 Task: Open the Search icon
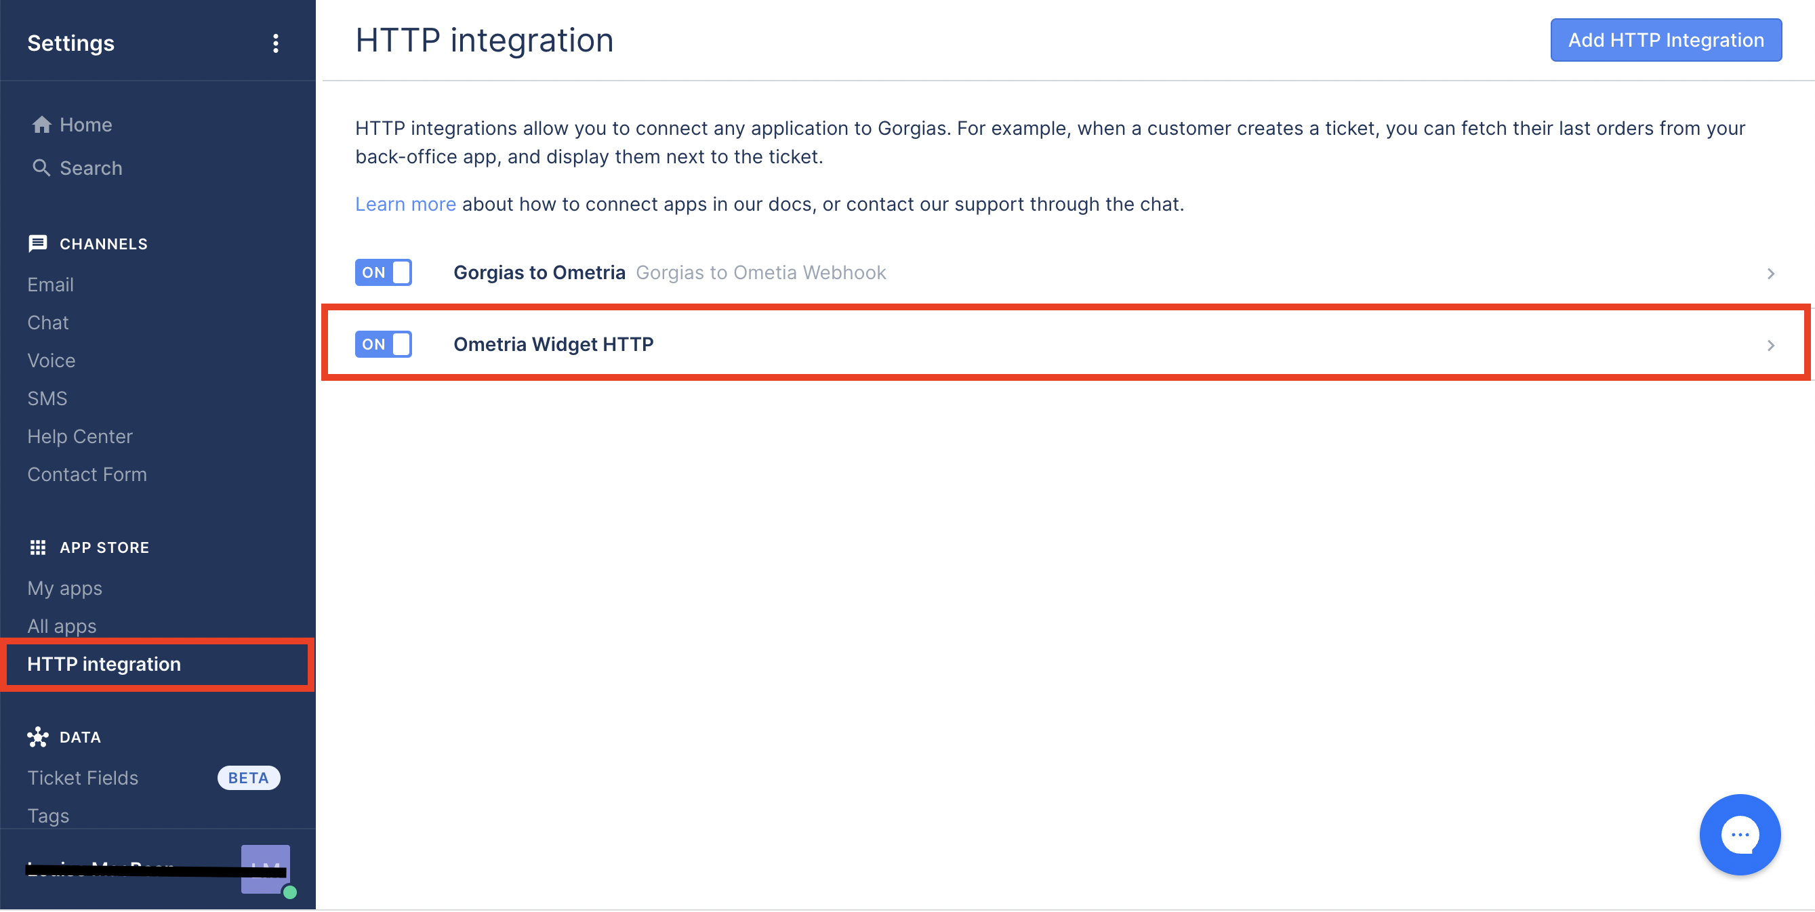tap(41, 167)
